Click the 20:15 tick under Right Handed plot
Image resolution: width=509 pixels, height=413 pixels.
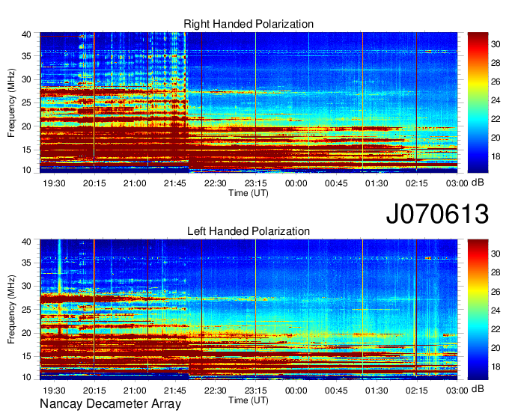(94, 183)
